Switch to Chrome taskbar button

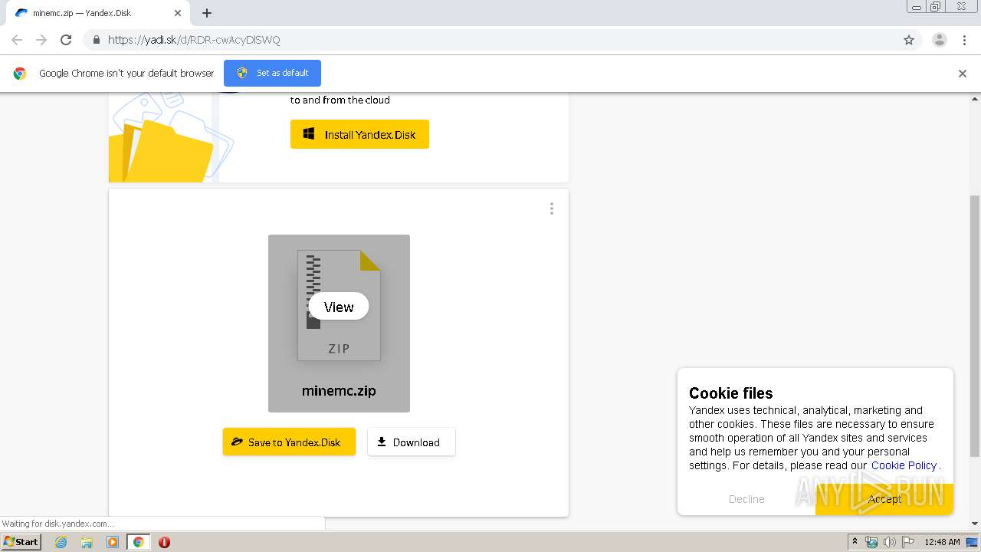[x=138, y=542]
